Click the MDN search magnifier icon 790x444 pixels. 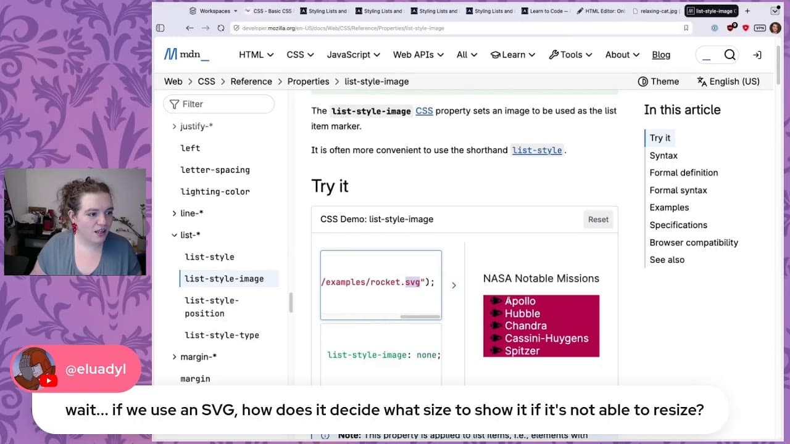tap(730, 55)
